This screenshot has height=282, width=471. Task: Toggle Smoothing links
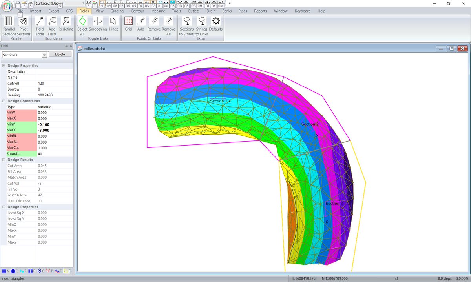(98, 24)
